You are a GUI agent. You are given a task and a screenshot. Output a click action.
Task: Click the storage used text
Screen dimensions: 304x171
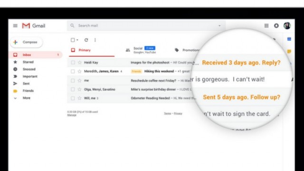(82, 112)
